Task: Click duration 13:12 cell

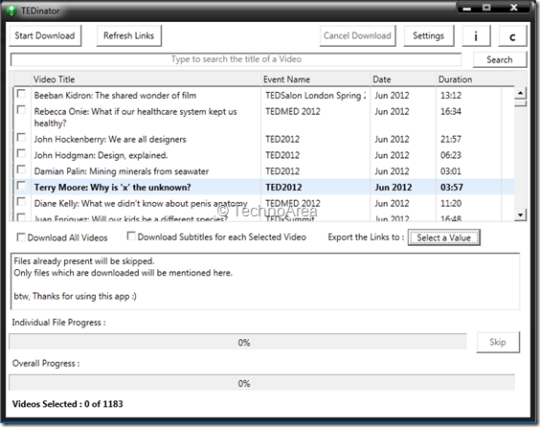Action: [x=451, y=96]
